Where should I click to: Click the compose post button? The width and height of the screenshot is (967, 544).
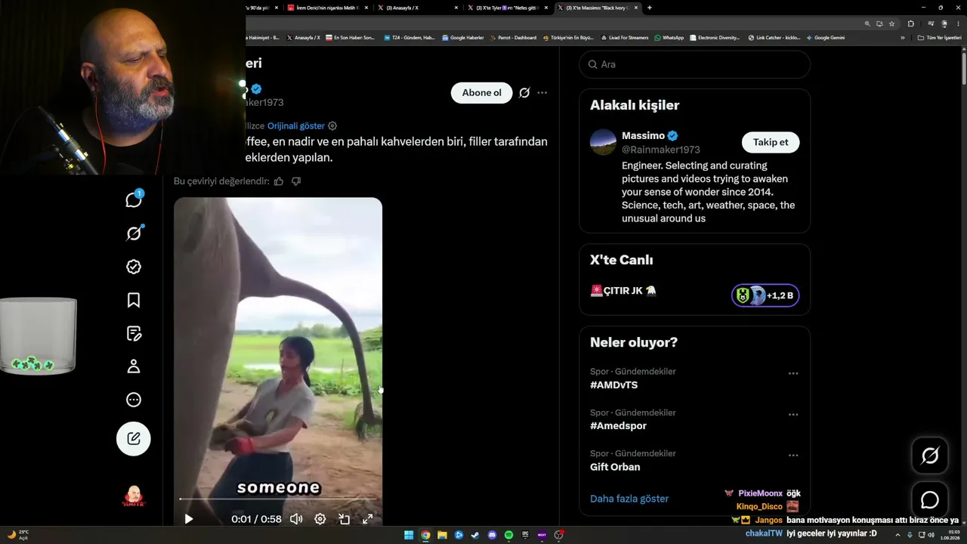pos(134,438)
